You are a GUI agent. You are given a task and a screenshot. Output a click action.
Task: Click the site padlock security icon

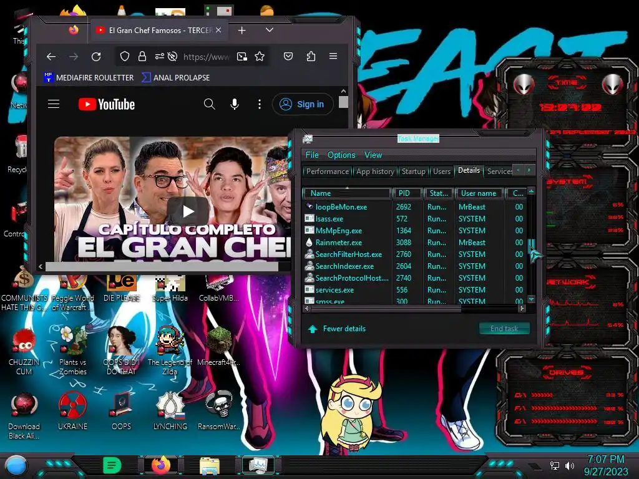(x=142, y=56)
